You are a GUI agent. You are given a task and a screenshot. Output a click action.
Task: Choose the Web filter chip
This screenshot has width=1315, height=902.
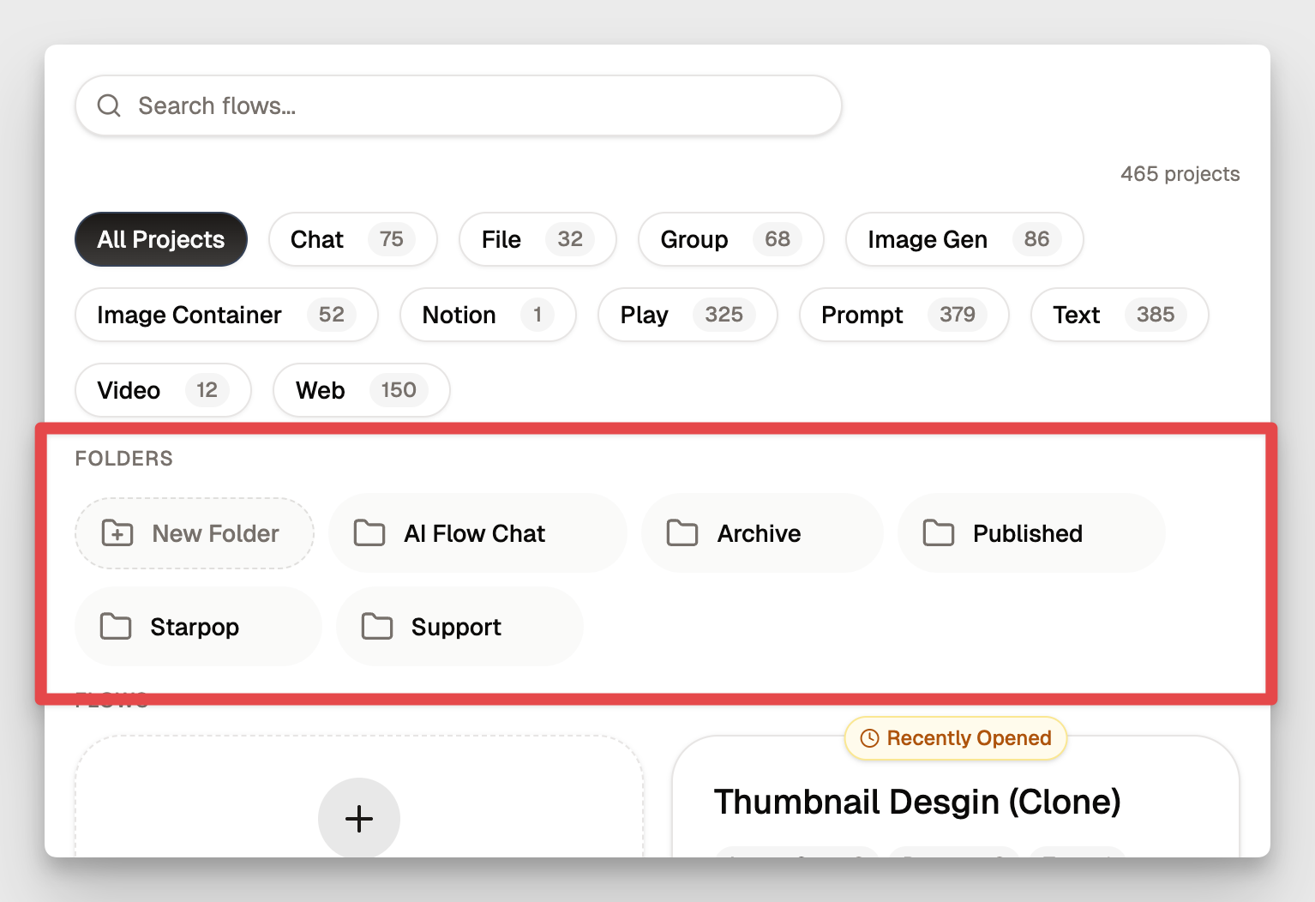coord(361,390)
